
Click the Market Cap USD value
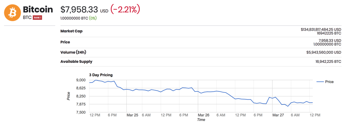pos(321,29)
